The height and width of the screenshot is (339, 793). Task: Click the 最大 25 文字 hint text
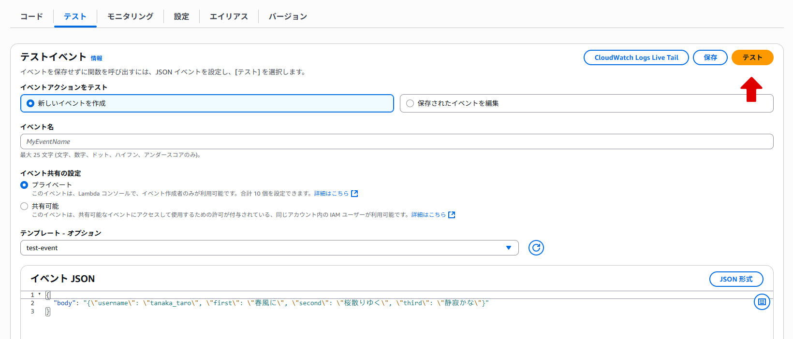click(x=110, y=155)
